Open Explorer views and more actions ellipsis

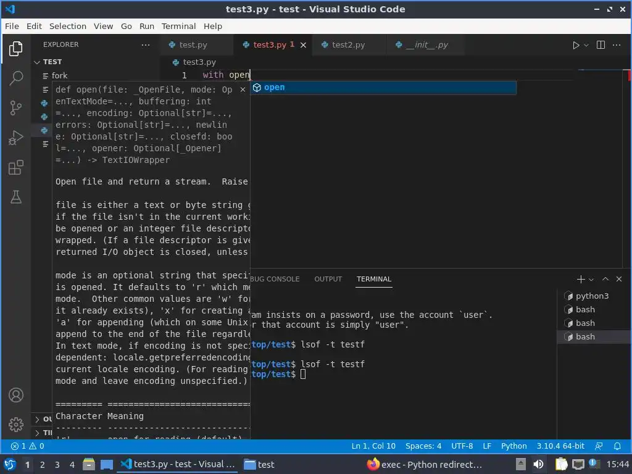(146, 44)
